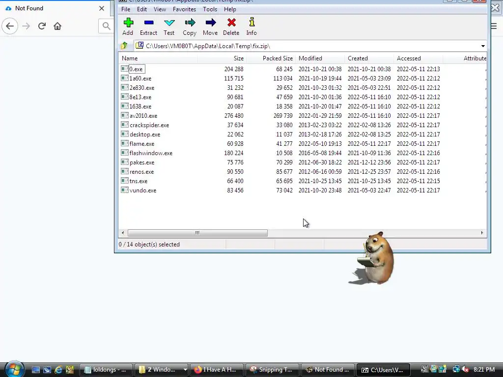The height and width of the screenshot is (377, 503).
Task: Sort by Packed Size column header
Action: tap(271, 58)
